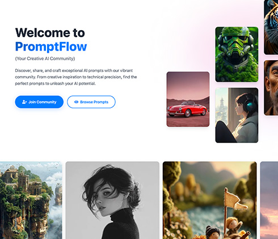The height and width of the screenshot is (239, 278).
Task: Open the tiger image at top right
Action: (x=271, y=27)
